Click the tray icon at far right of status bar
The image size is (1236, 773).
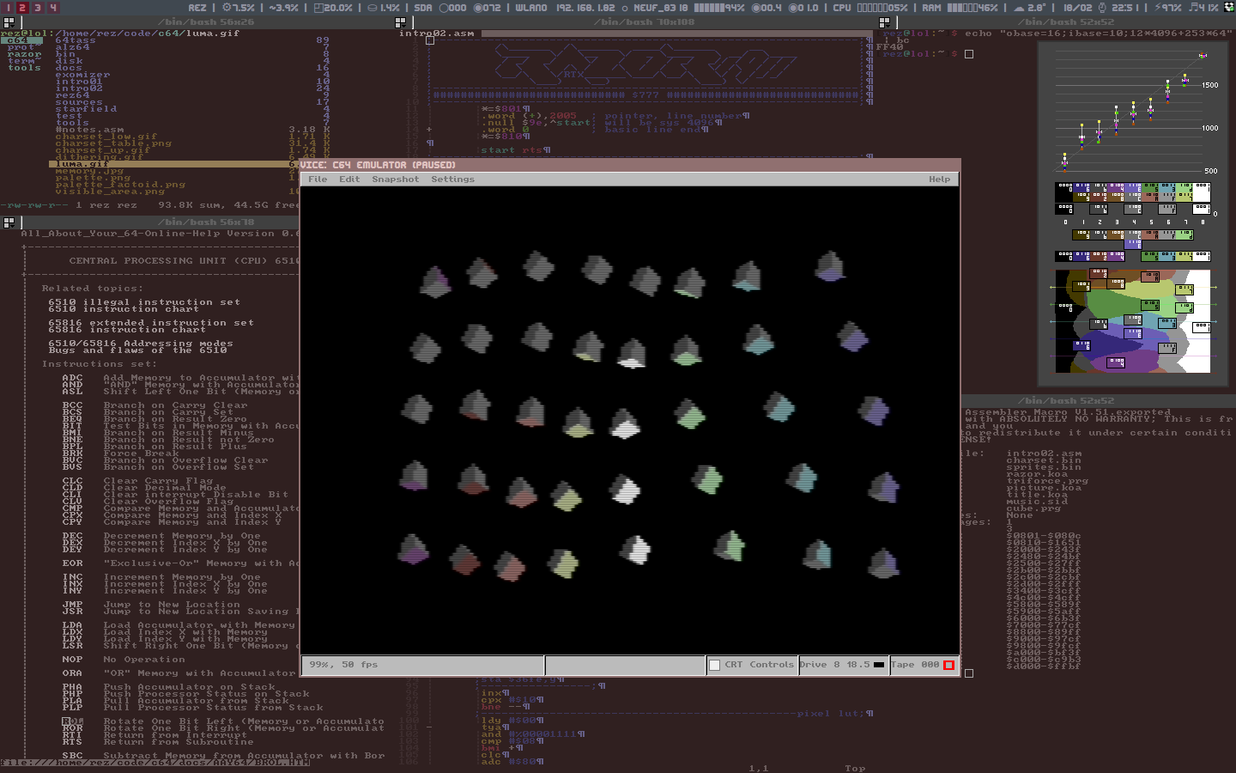pyautogui.click(x=1227, y=7)
